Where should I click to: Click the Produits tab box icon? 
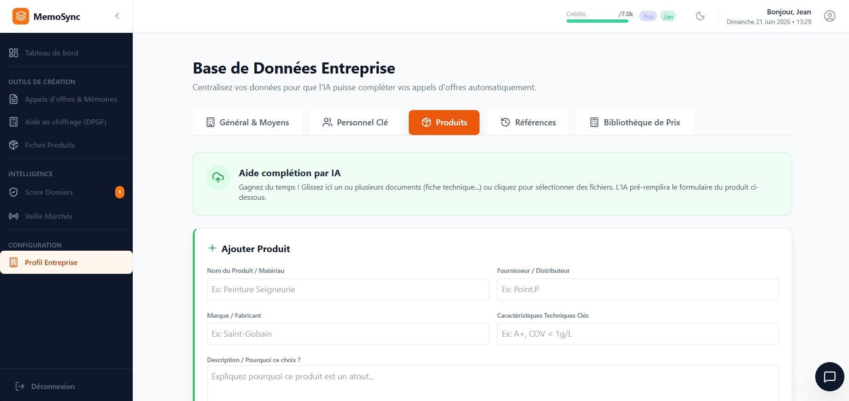pos(426,123)
